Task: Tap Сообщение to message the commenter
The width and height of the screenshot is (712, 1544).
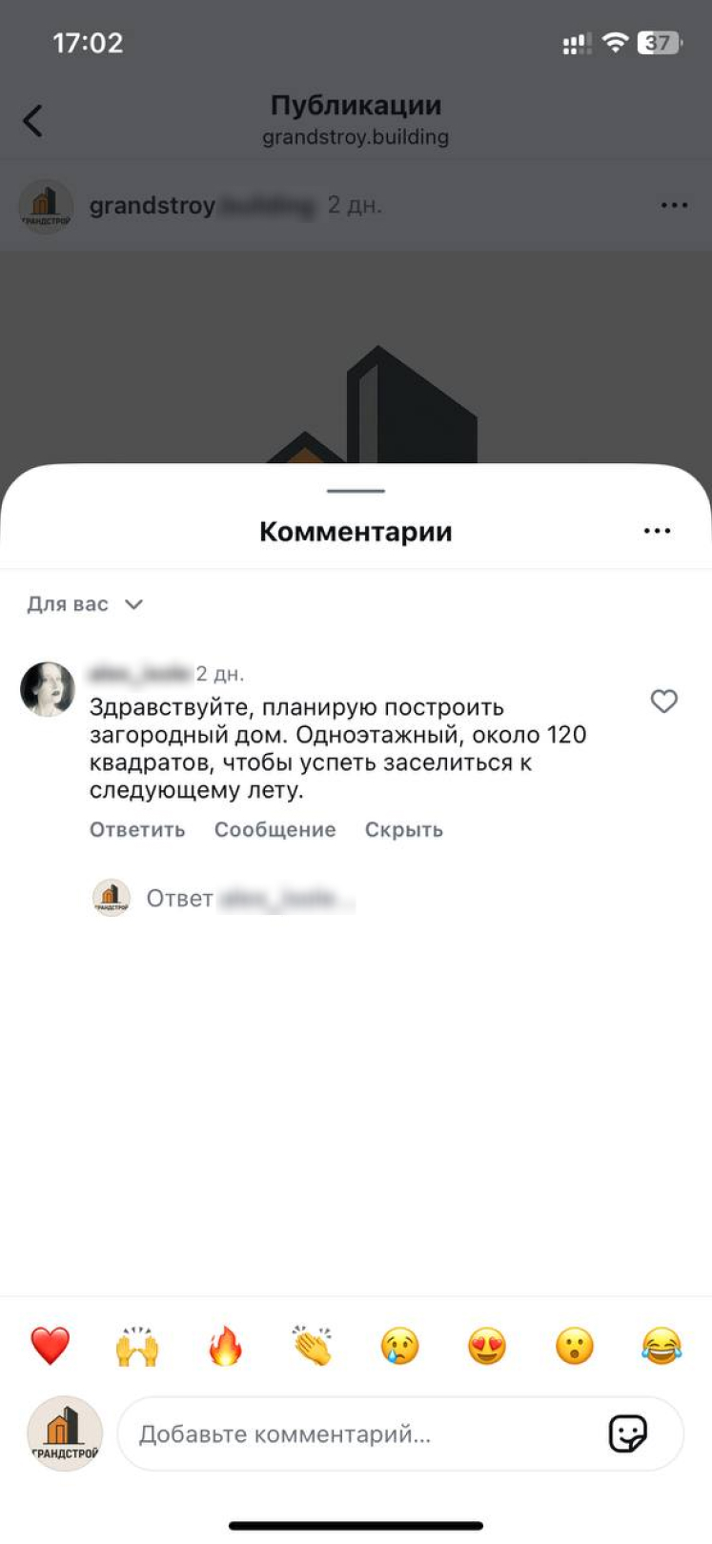Action: [275, 829]
